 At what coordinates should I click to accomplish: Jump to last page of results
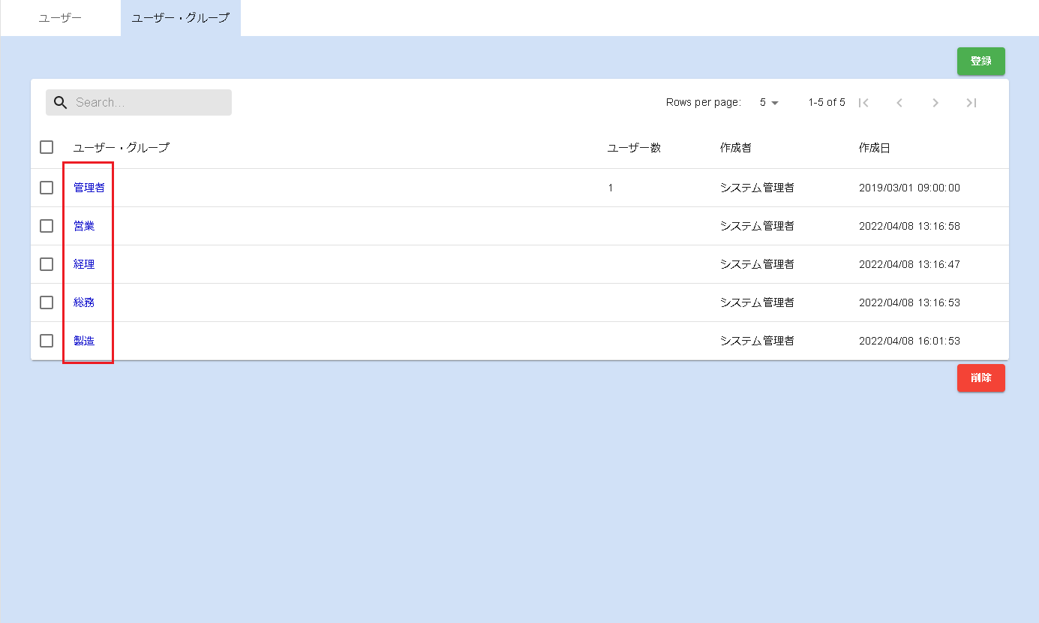(x=971, y=103)
